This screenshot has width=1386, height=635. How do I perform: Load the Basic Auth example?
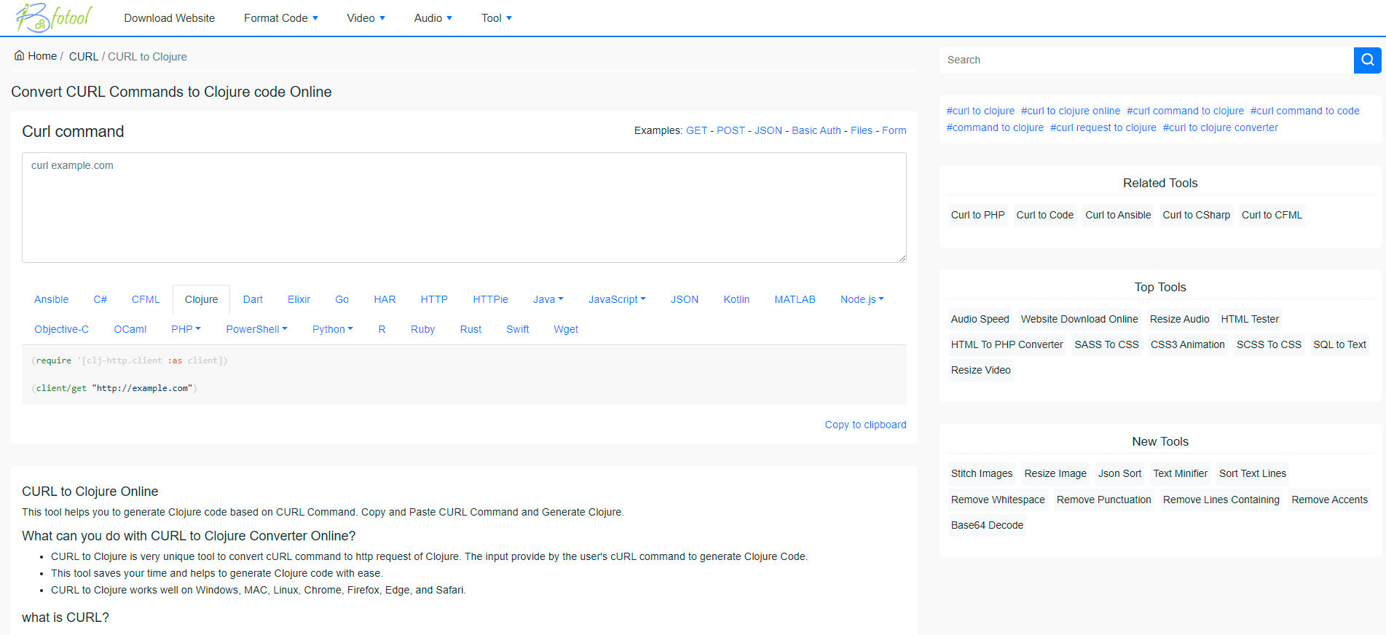coord(816,130)
